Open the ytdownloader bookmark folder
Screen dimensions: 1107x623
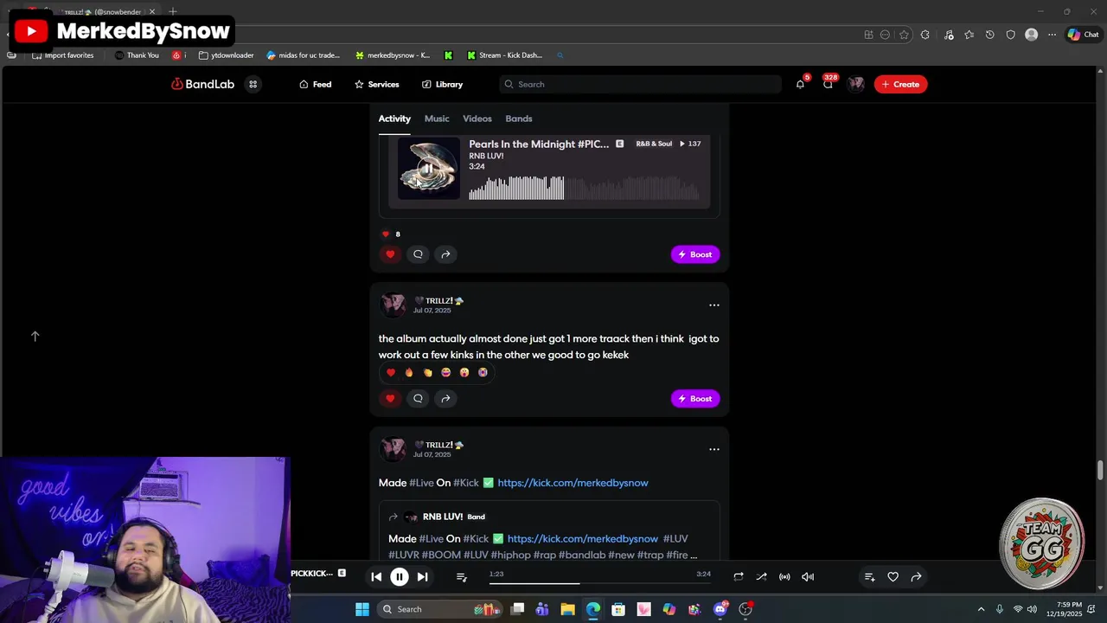click(x=226, y=55)
